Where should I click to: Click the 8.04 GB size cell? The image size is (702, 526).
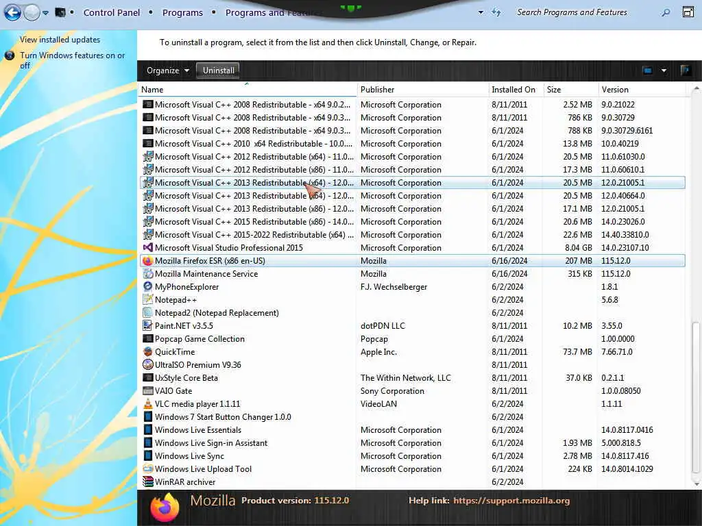(578, 247)
